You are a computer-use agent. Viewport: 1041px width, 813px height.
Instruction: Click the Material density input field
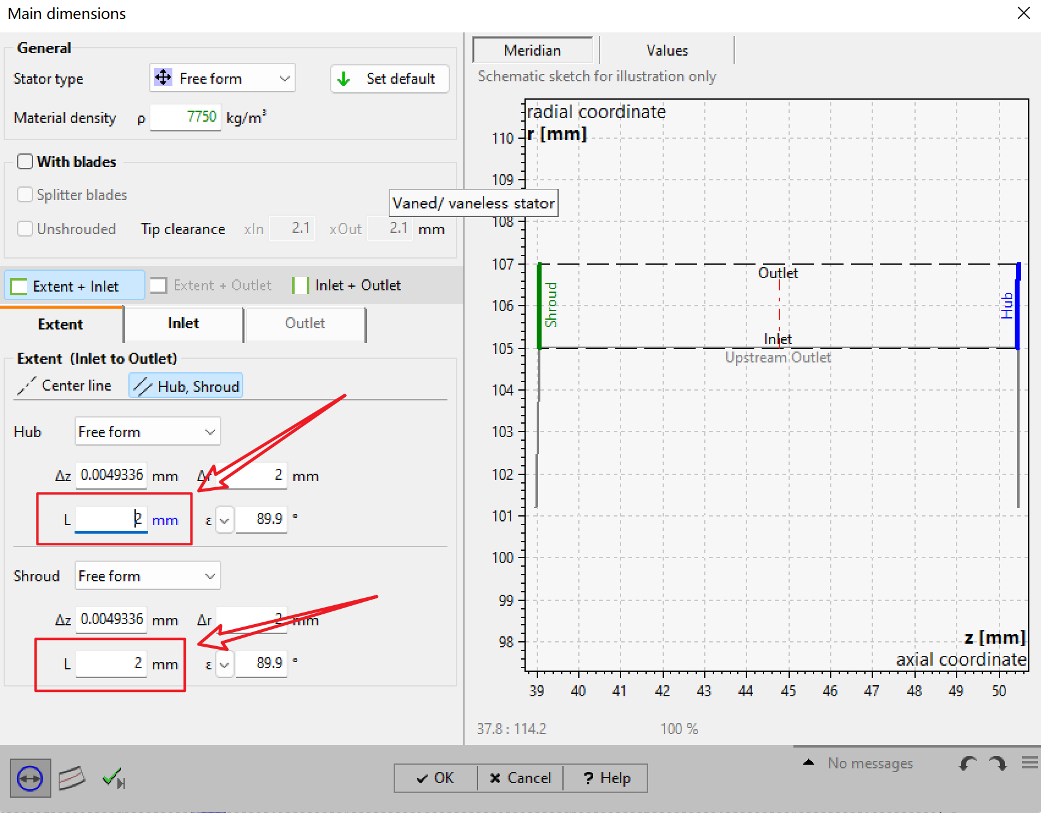186,117
